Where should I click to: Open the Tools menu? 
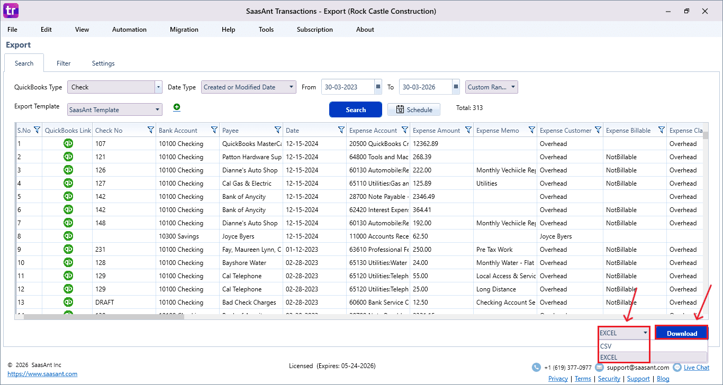(266, 30)
